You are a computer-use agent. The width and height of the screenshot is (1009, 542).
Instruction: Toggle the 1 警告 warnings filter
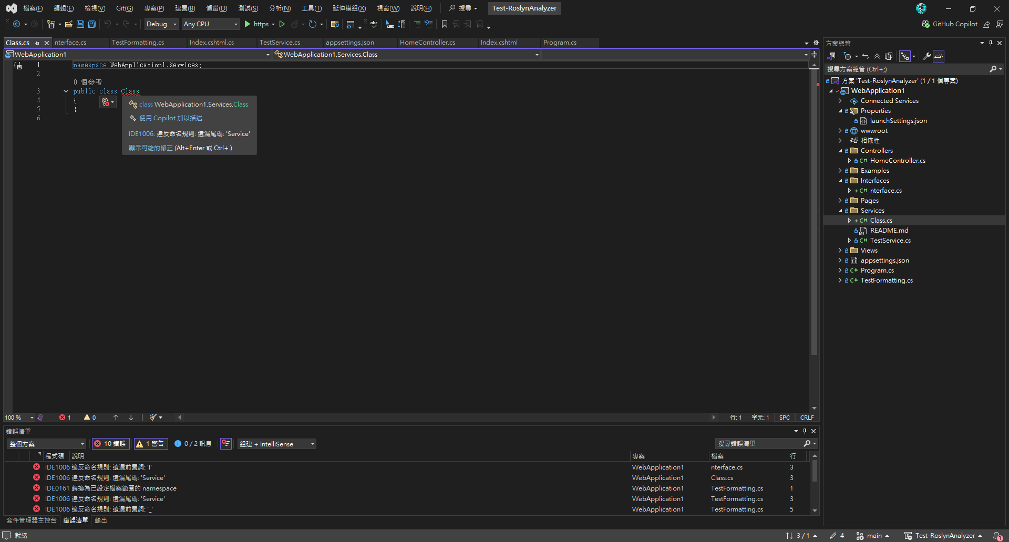[150, 444]
